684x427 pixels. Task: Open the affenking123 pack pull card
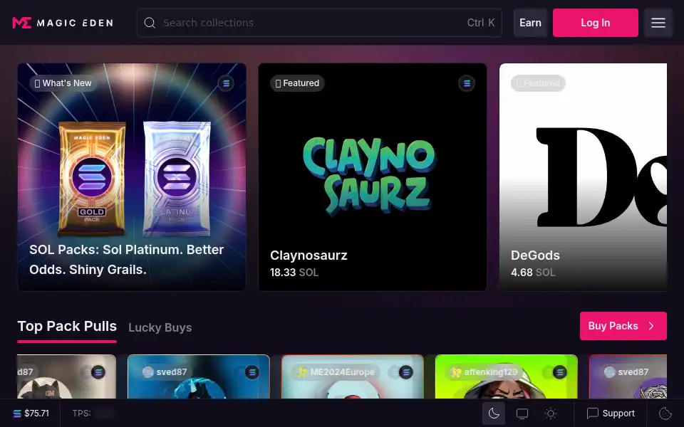click(507, 376)
